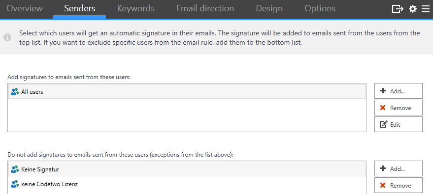Click group icon beside keine Codetwo Lizenz
This screenshot has width=433, height=194.
[x=15, y=184]
